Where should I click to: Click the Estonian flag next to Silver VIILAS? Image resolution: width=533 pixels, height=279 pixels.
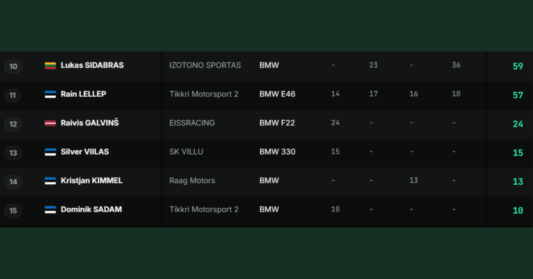pyautogui.click(x=50, y=152)
